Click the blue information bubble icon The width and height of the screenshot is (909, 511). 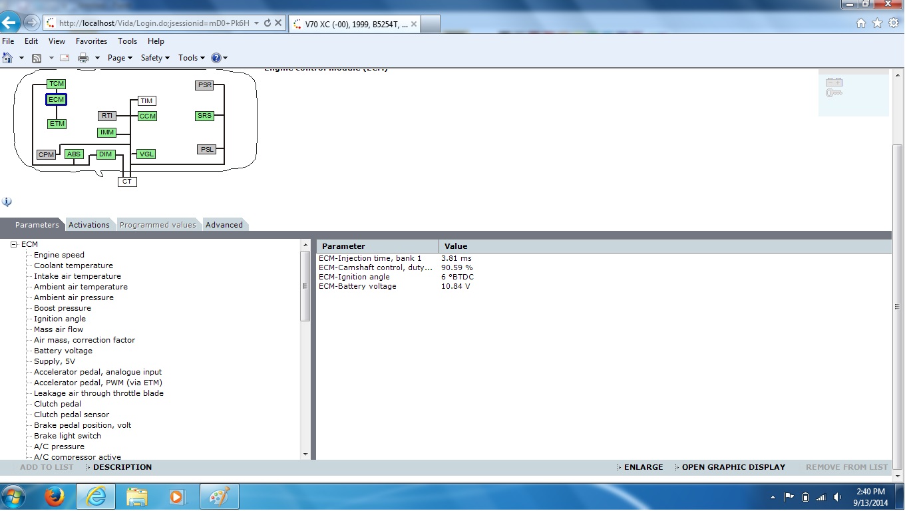coord(7,202)
